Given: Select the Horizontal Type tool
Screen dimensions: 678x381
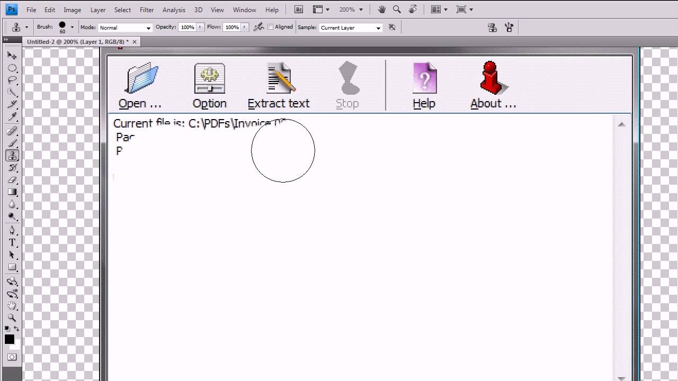Looking at the screenshot, I should pos(12,243).
